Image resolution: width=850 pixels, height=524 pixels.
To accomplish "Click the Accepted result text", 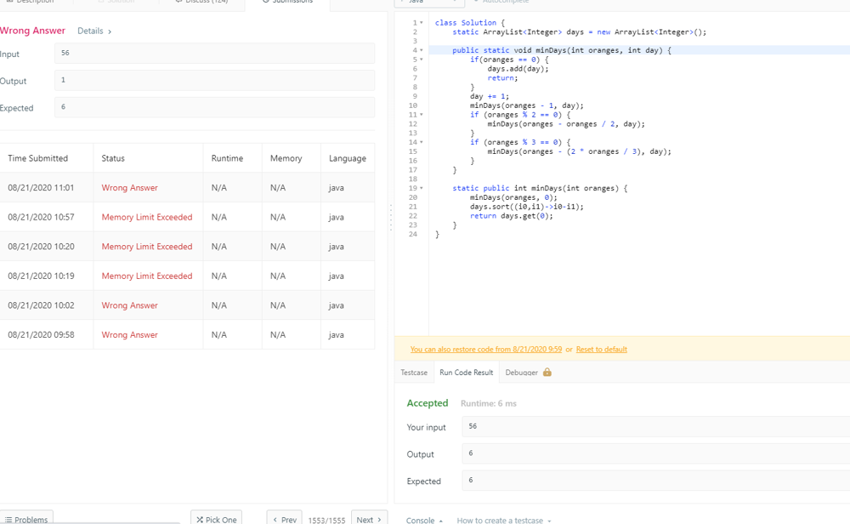I will 428,403.
